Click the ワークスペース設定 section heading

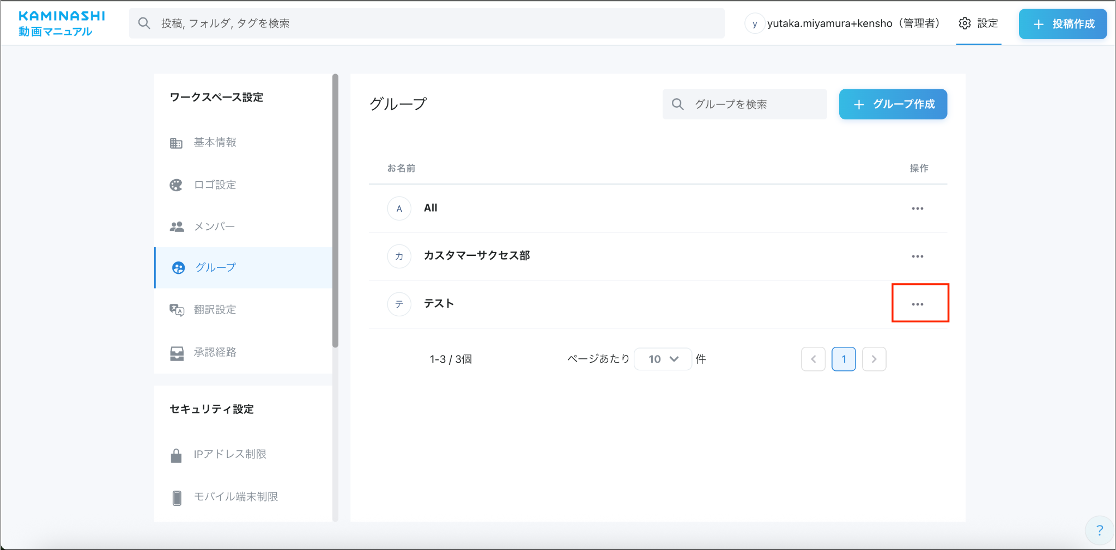coord(216,97)
